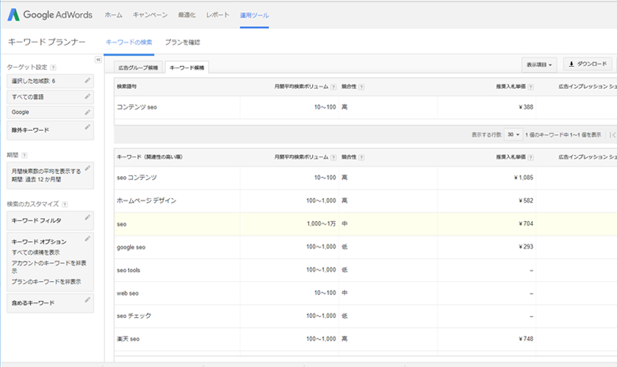The image size is (617, 367).
Task: Click the seo tools keyword
Action: pyautogui.click(x=129, y=270)
